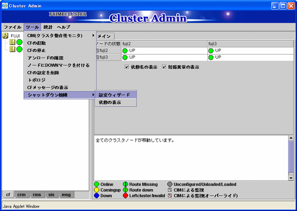This screenshot has height=211, width=297.
Task: Select the FUJI tree label
Action: [15, 36]
